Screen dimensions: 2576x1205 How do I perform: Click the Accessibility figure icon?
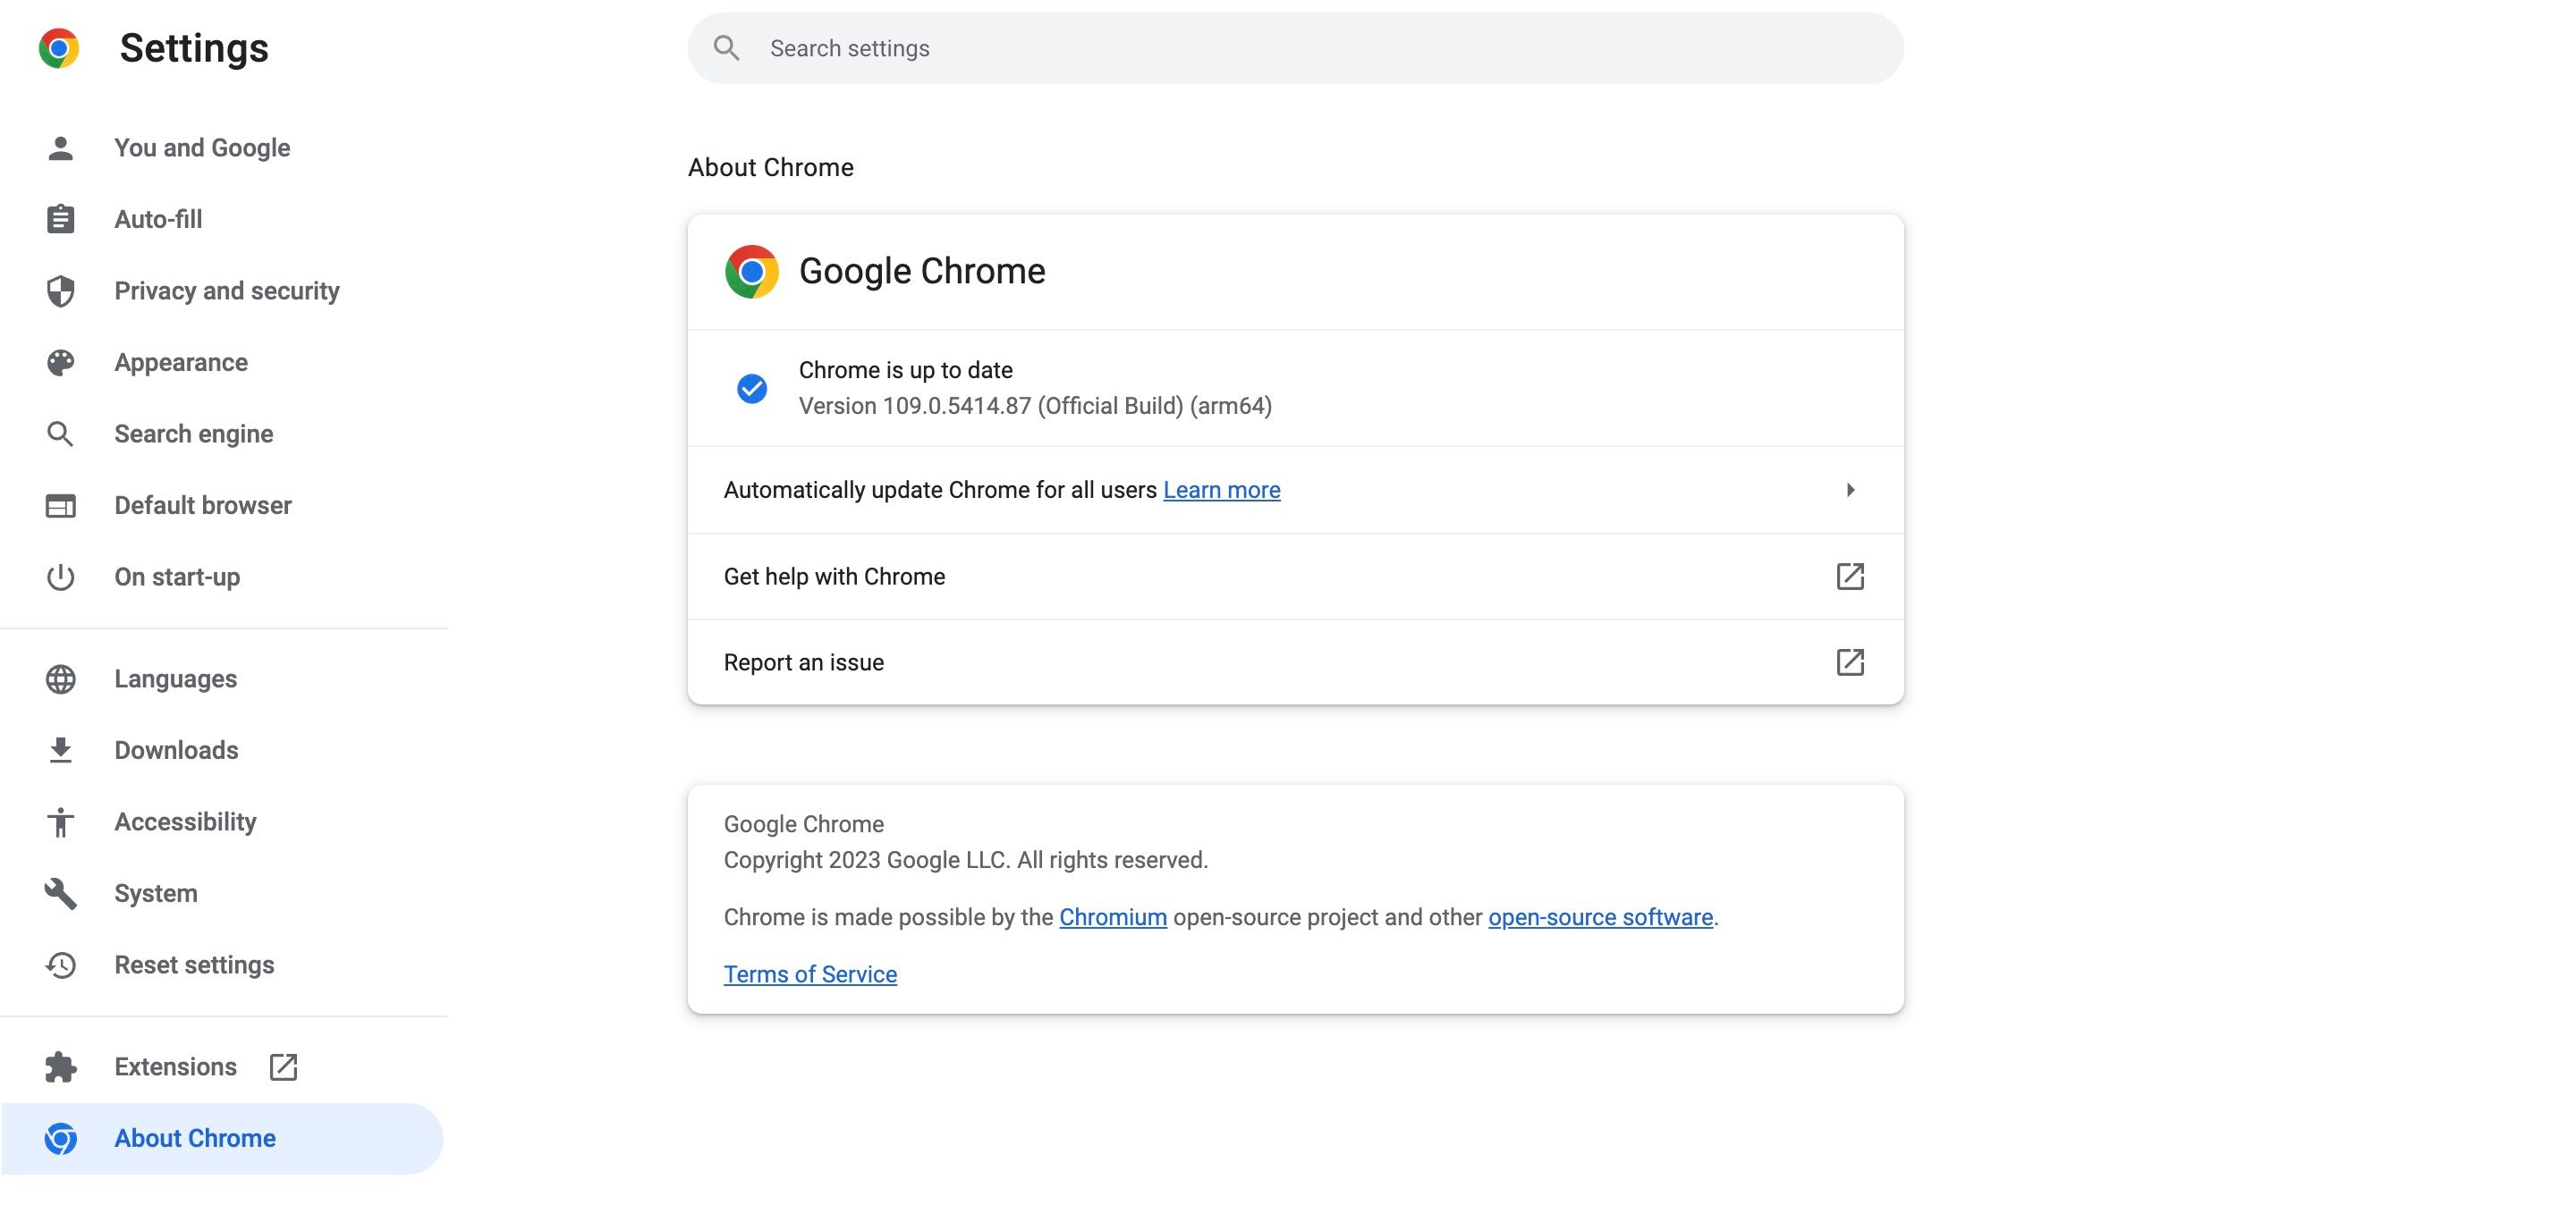[x=61, y=822]
